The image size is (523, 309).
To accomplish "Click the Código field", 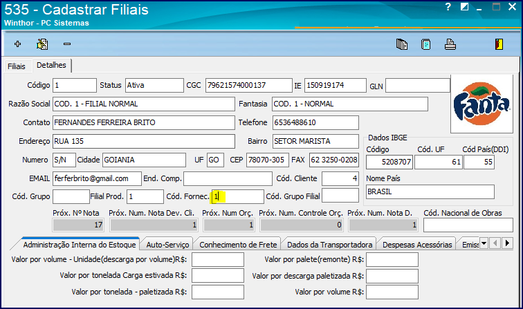I will (x=75, y=85).
